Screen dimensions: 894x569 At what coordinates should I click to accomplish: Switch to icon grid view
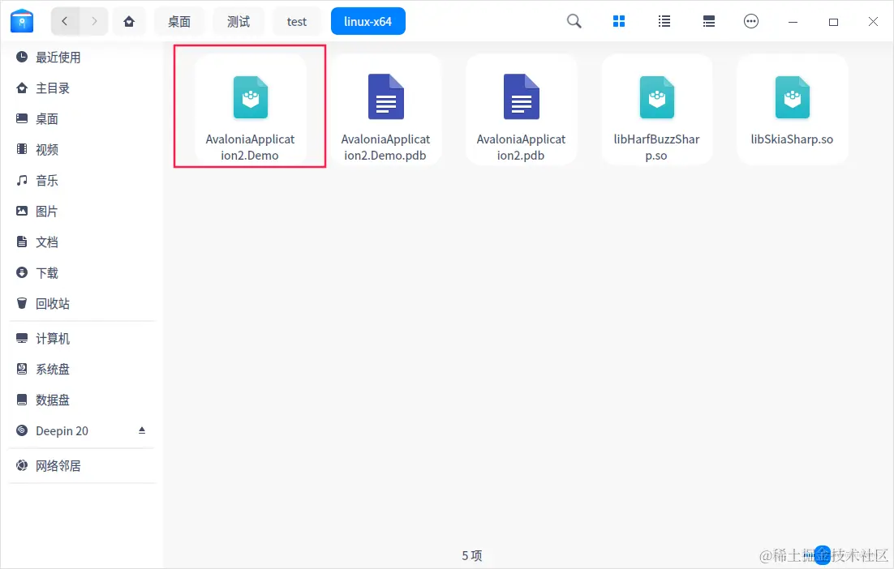pos(619,22)
